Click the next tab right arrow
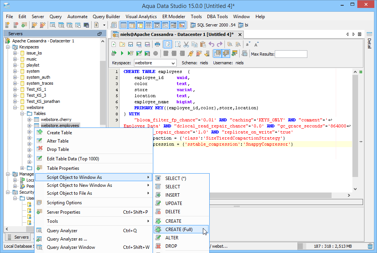 (354, 34)
